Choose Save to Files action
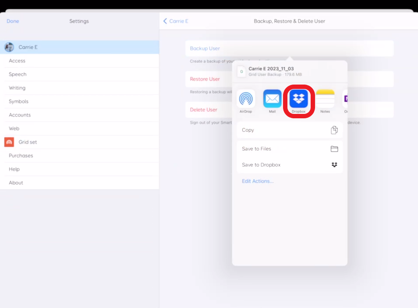The image size is (418, 308). pyautogui.click(x=290, y=149)
